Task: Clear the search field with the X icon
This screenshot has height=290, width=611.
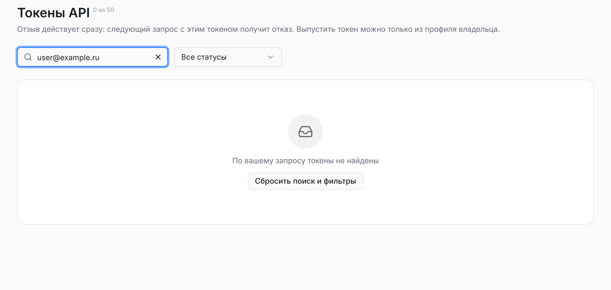Action: pos(158,57)
